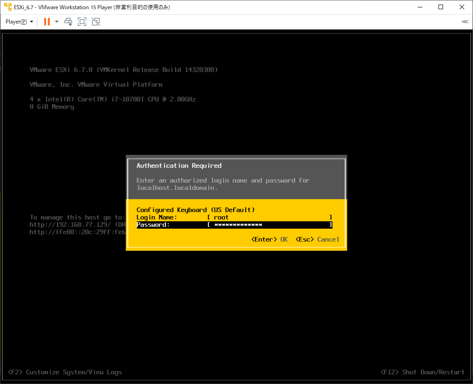Image resolution: width=473 pixels, height=384 pixels.
Task: Enter full screen mode via toolbar icon
Action: [x=82, y=22]
